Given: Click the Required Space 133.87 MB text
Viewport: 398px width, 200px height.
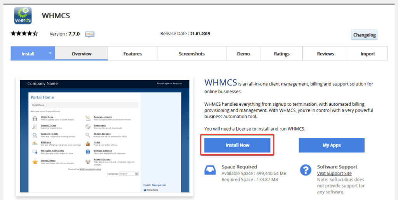Looking at the screenshot, I should (250, 179).
